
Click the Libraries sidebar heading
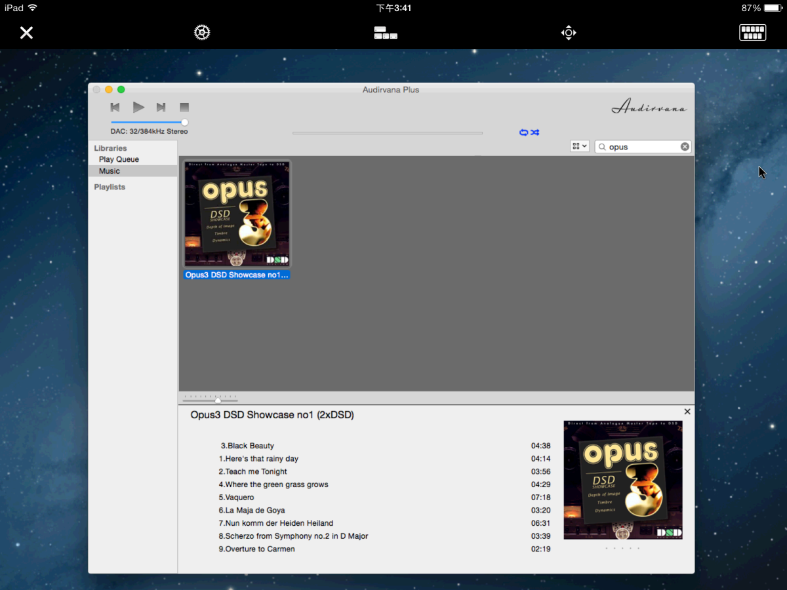[x=110, y=148]
